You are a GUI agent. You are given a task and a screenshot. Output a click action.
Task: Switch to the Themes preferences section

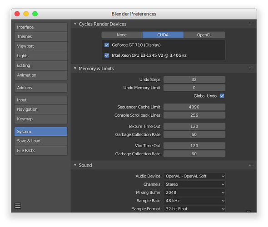click(x=41, y=37)
